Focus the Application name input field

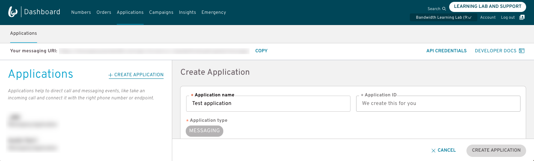[268, 103]
